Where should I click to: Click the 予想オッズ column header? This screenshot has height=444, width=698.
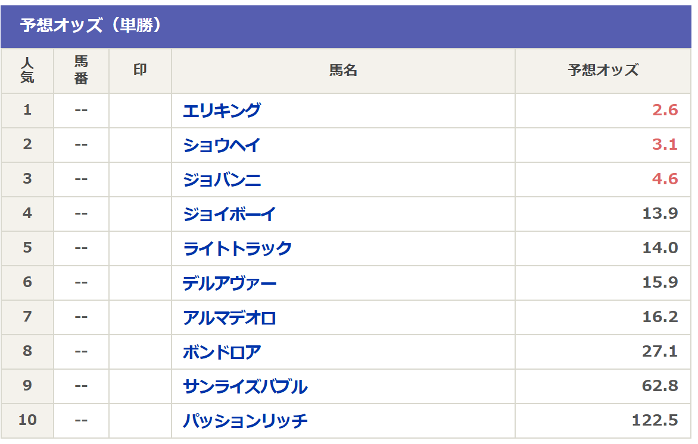click(x=603, y=70)
